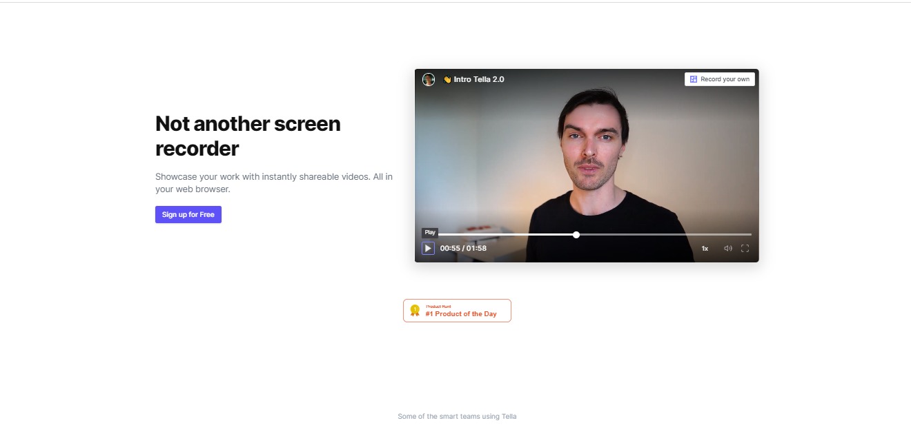
Task: Click the Product Hunt medal icon
Action: coord(415,311)
